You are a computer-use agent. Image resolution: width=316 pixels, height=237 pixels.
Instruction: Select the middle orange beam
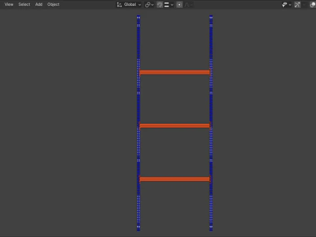tap(174, 126)
